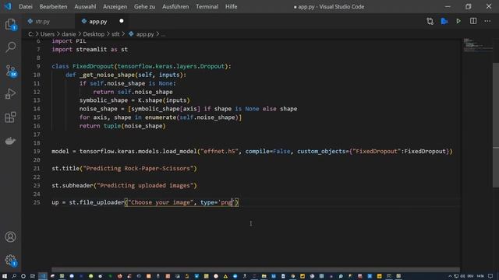Open Windows taskbar search
499x280 pixels.
tap(14, 276)
